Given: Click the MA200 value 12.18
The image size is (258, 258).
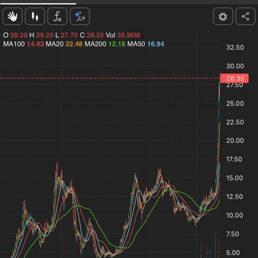Looking at the screenshot, I should pyautogui.click(x=117, y=44).
